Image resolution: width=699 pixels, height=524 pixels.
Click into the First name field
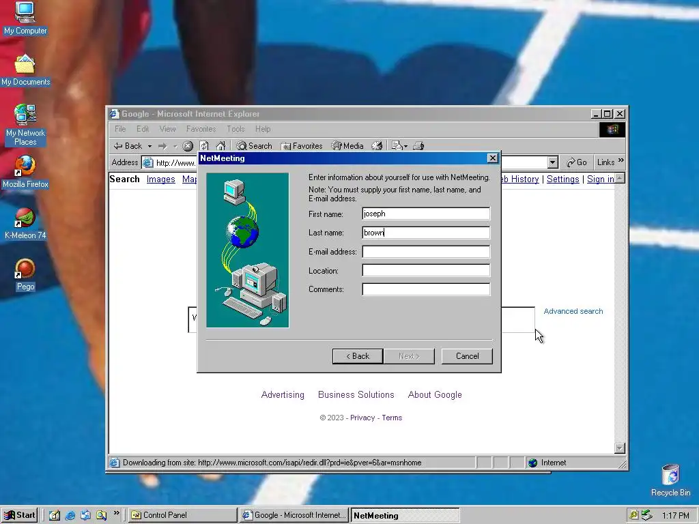pyautogui.click(x=426, y=214)
